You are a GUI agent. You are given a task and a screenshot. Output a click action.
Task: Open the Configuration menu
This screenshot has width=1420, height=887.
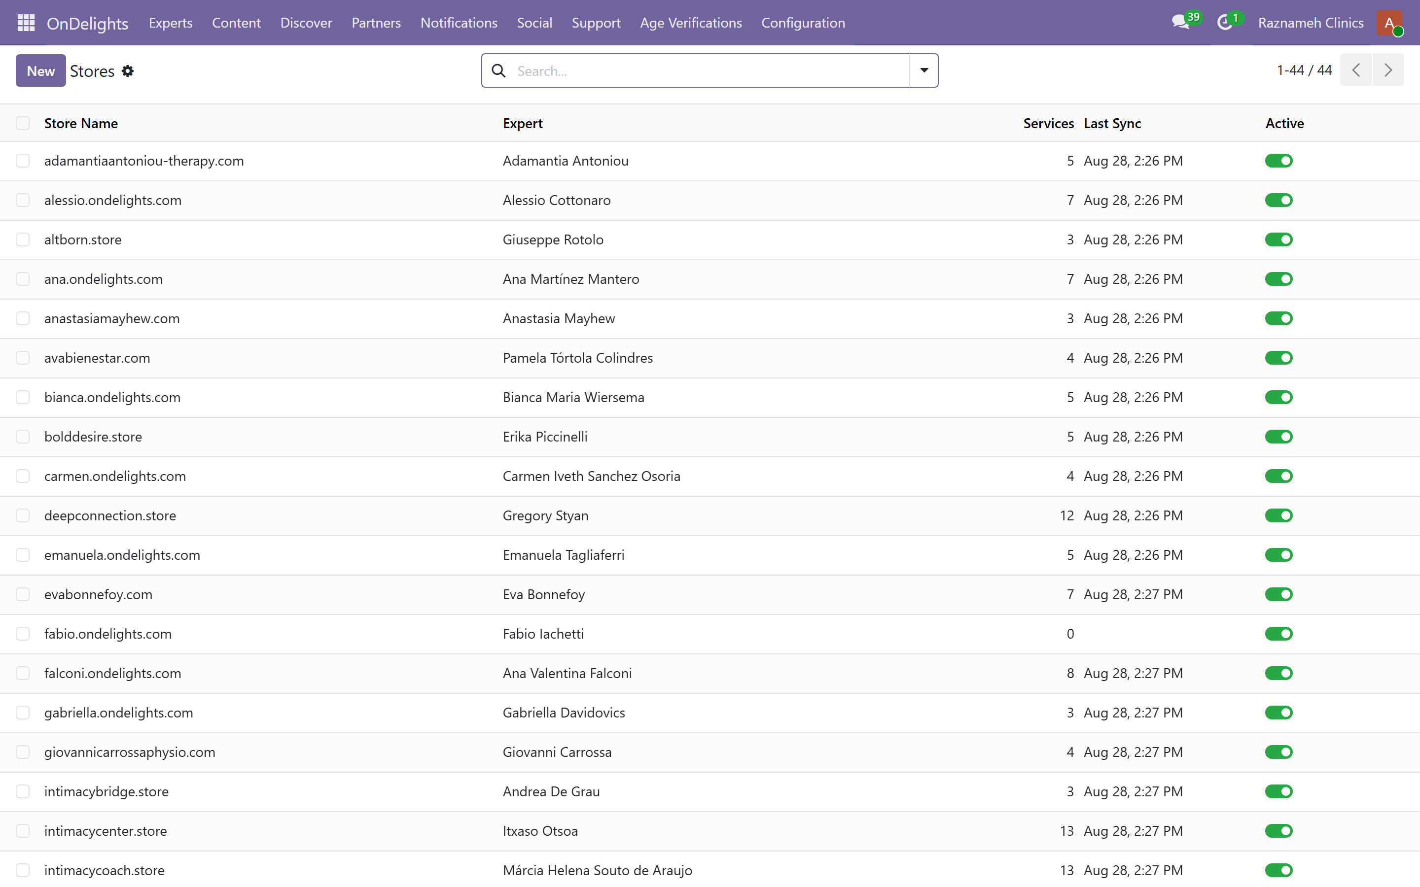803,23
